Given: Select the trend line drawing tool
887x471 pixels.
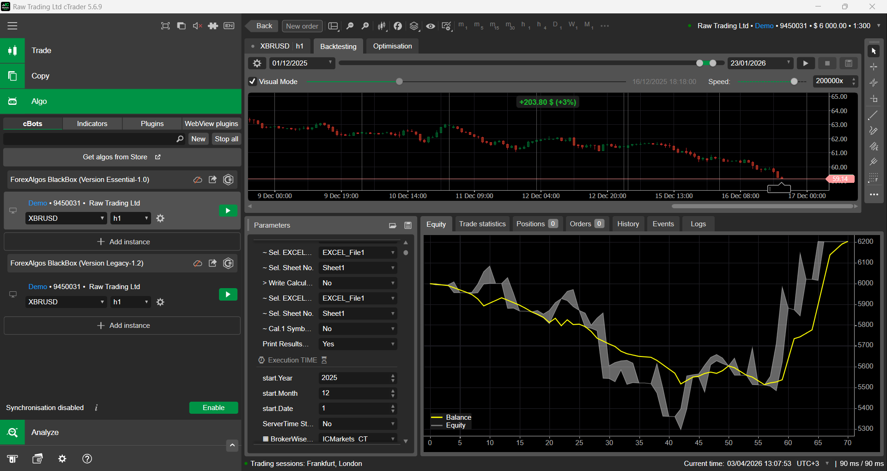Looking at the screenshot, I should coord(873,115).
